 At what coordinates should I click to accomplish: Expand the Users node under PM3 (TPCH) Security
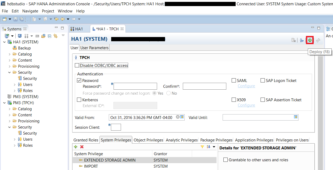(x=15, y=139)
